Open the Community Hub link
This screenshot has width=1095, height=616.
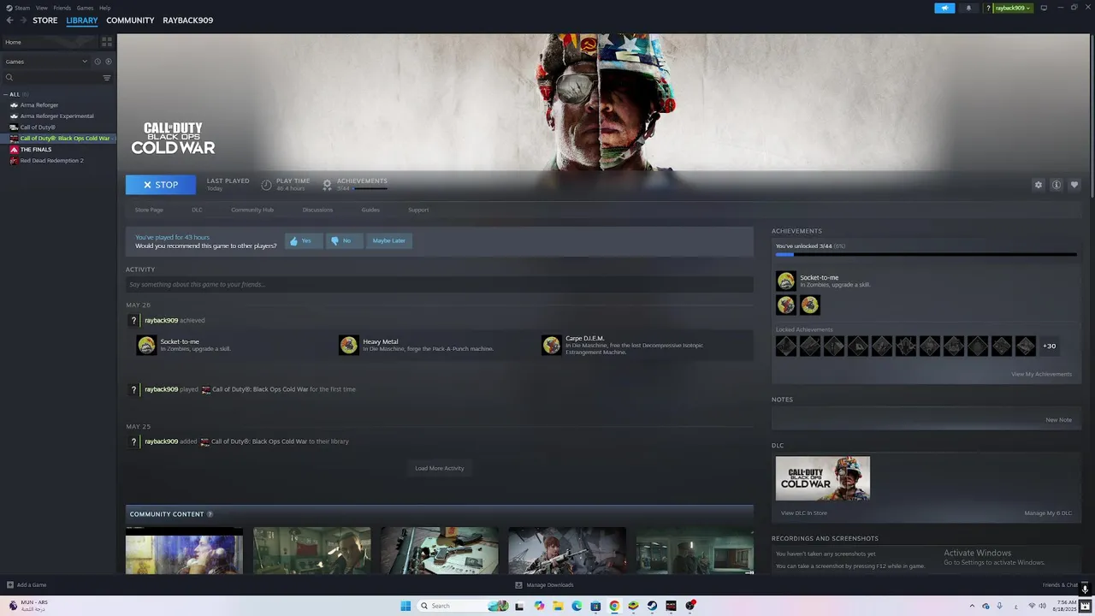(x=252, y=210)
